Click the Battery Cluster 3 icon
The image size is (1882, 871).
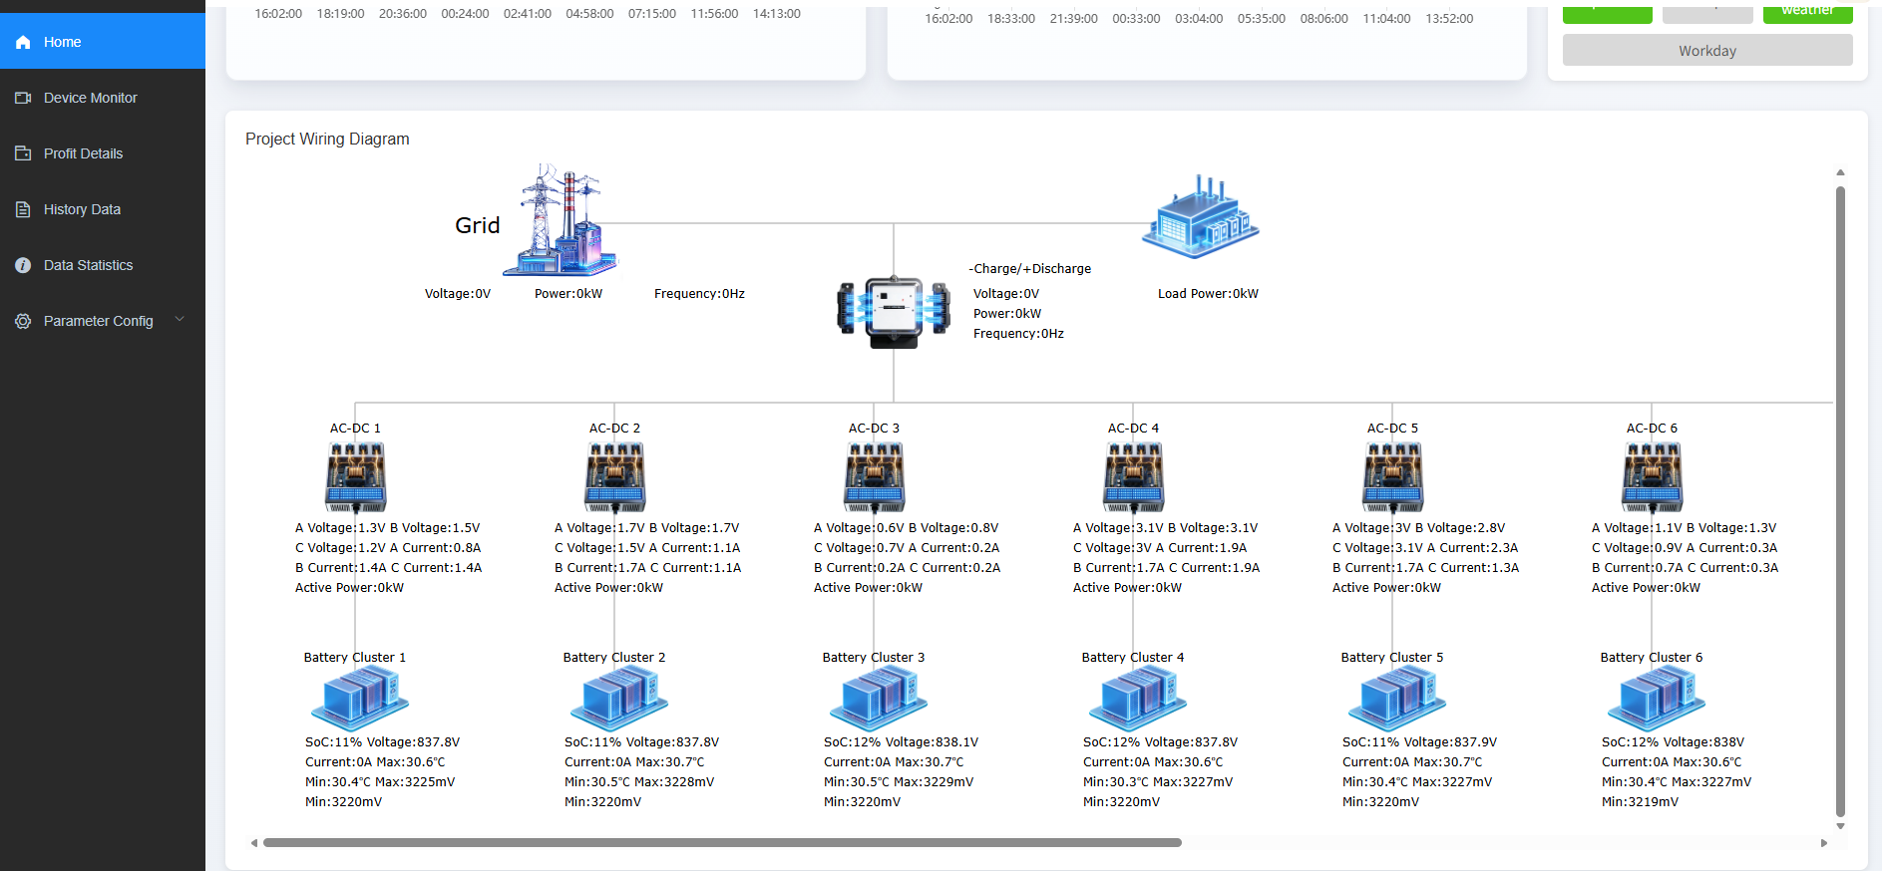pyautogui.click(x=878, y=699)
